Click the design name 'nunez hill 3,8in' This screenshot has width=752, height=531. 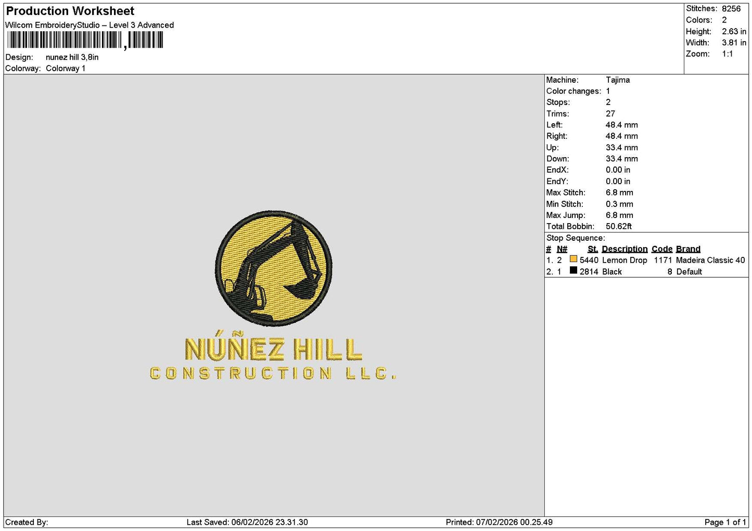click(x=72, y=57)
